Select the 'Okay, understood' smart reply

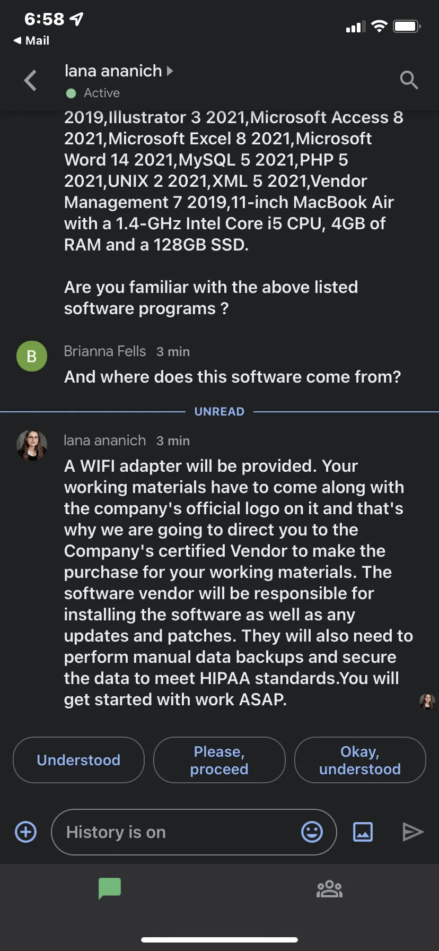pos(360,760)
